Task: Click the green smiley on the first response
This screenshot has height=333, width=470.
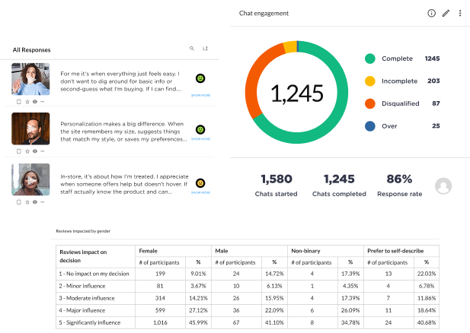Action: point(200,78)
